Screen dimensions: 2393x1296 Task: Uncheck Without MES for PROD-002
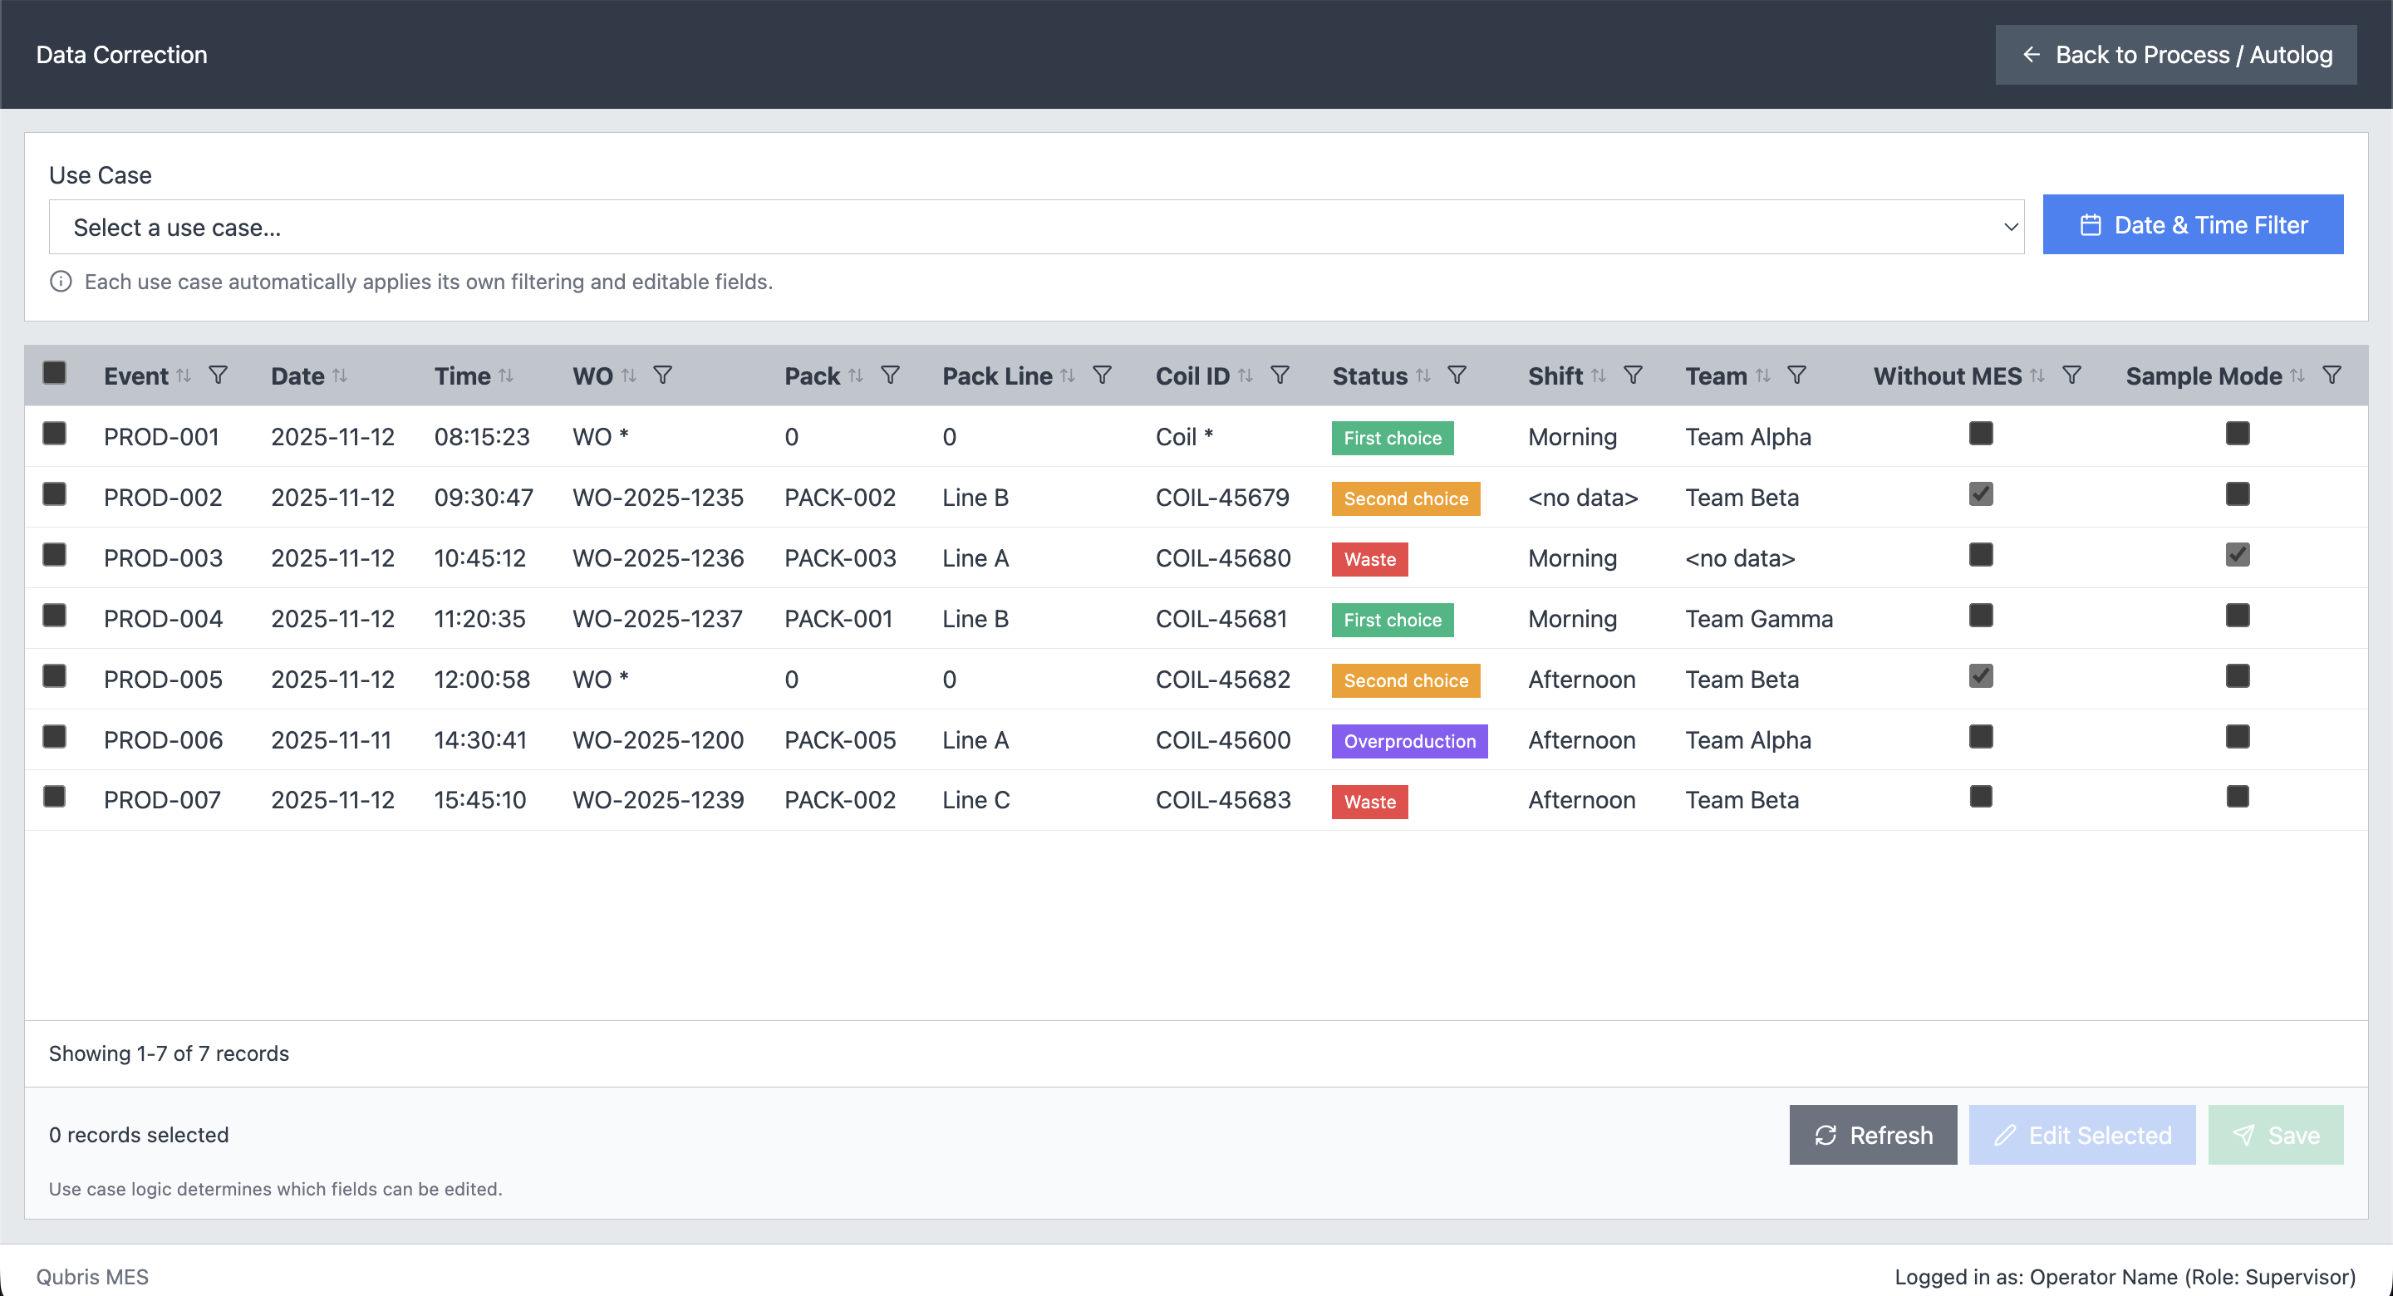[x=1981, y=494]
